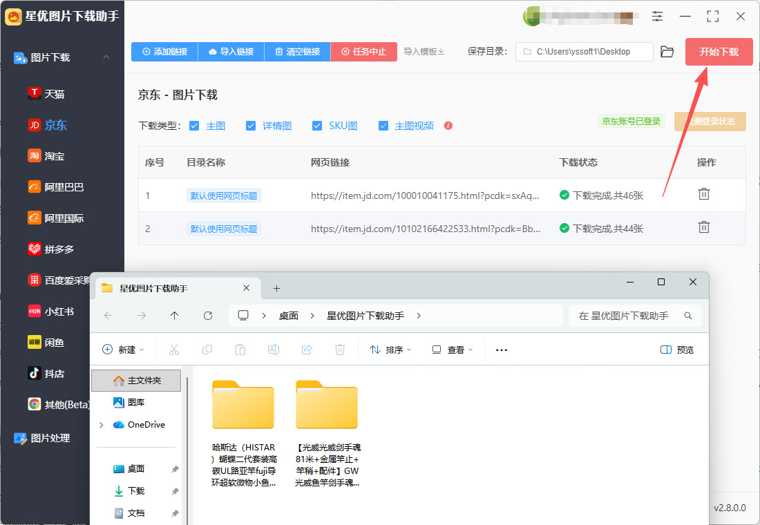The width and height of the screenshot is (760, 525).
Task: Open the Doudian (抖店) downloader
Action: [46, 373]
